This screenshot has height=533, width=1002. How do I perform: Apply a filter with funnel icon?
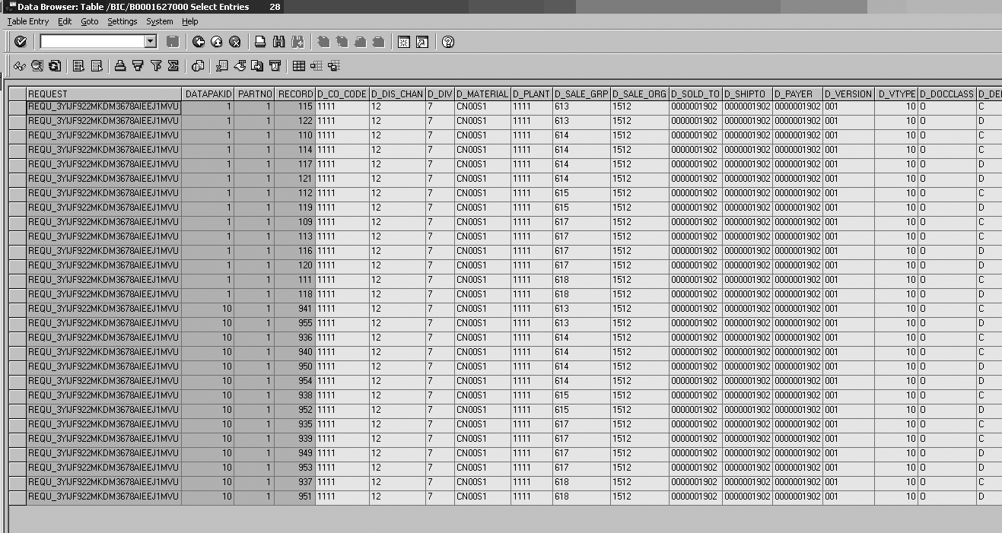[x=156, y=66]
